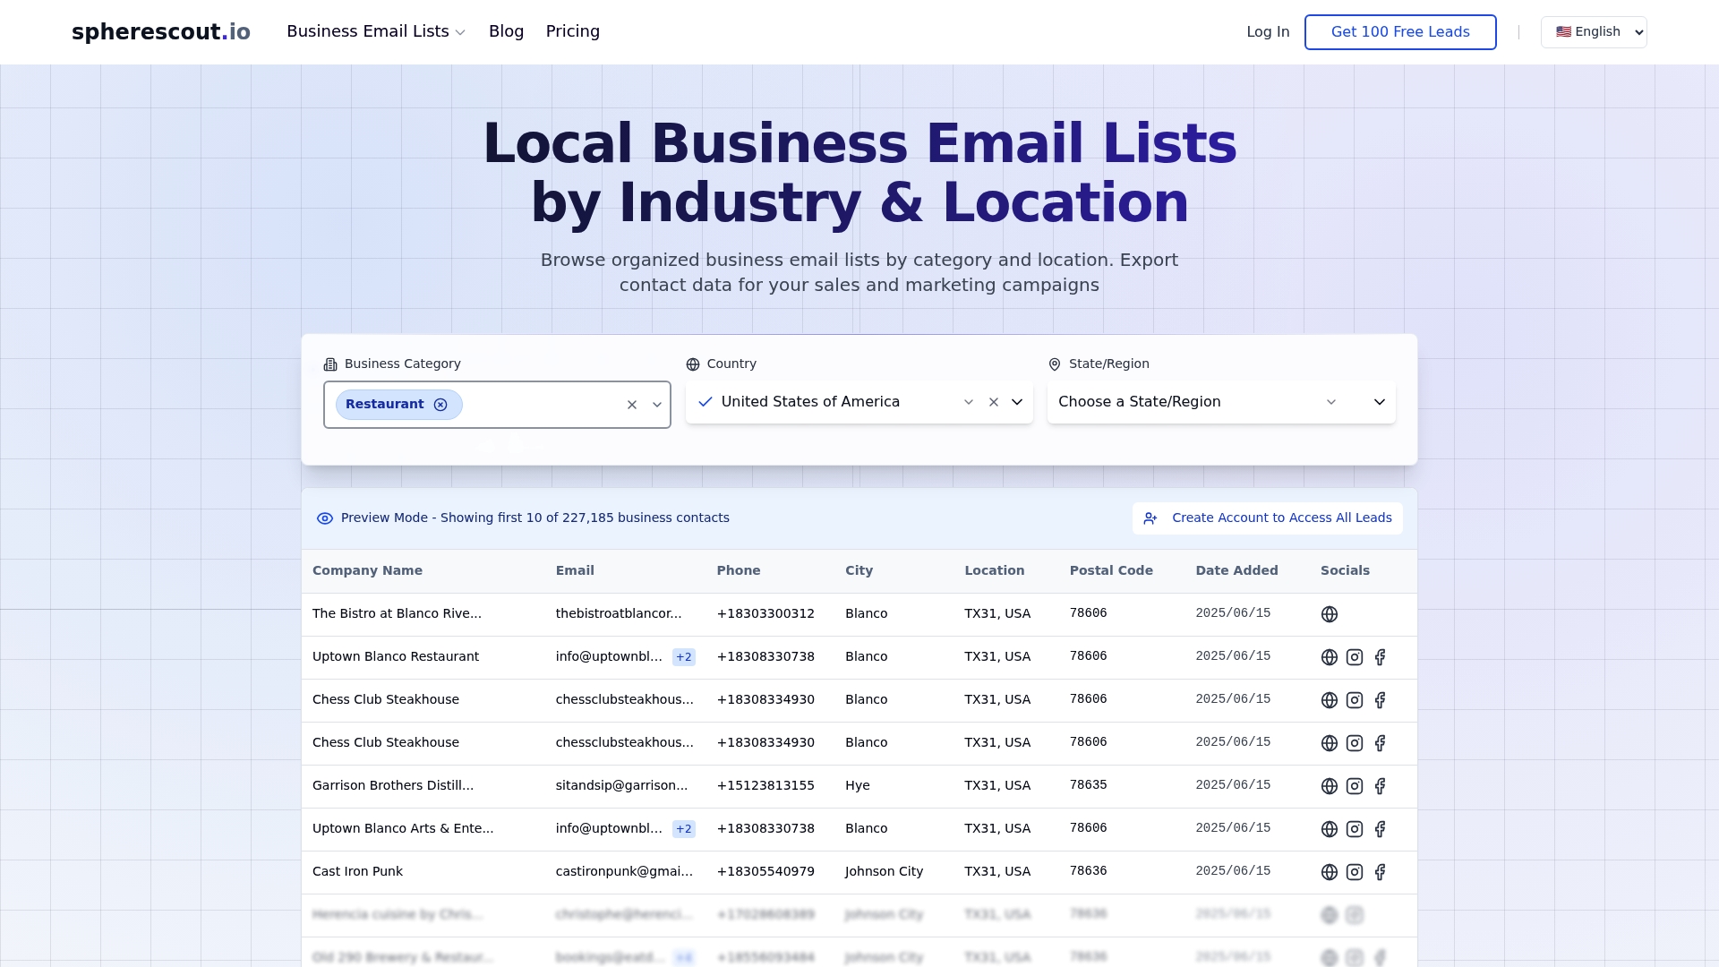Viewport: 1719px width, 967px height.
Task: Open Facebook icon for Uptown Blanco Arts row
Action: pos(1380,829)
